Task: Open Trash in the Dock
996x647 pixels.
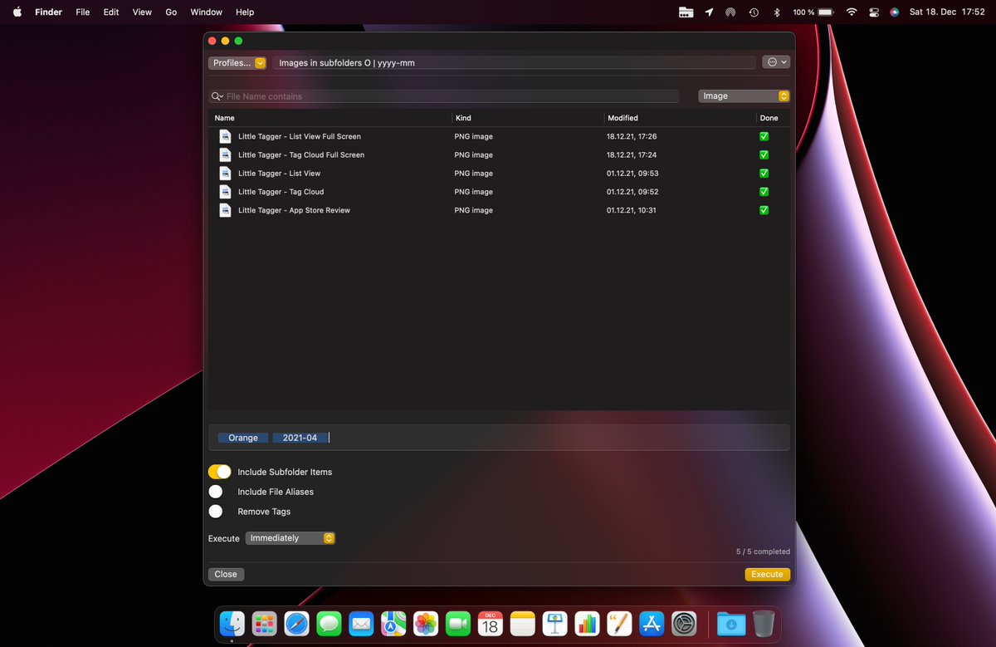Action: coord(764,622)
